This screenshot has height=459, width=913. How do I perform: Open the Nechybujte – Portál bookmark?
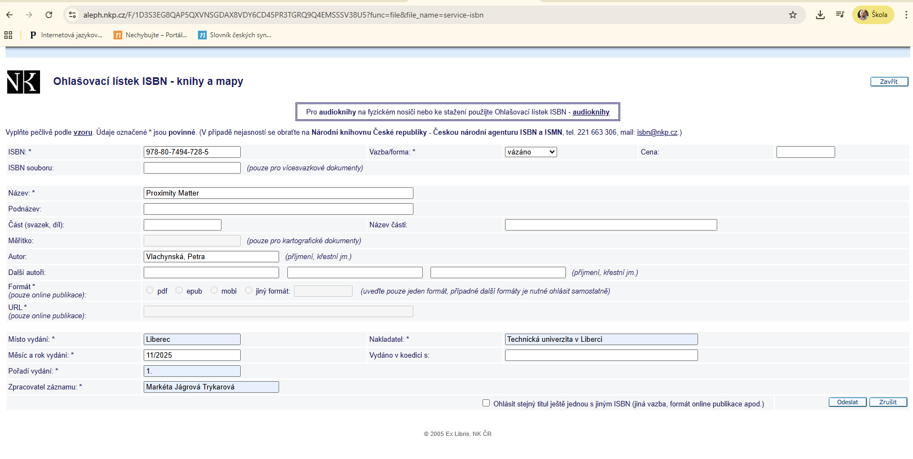click(151, 35)
